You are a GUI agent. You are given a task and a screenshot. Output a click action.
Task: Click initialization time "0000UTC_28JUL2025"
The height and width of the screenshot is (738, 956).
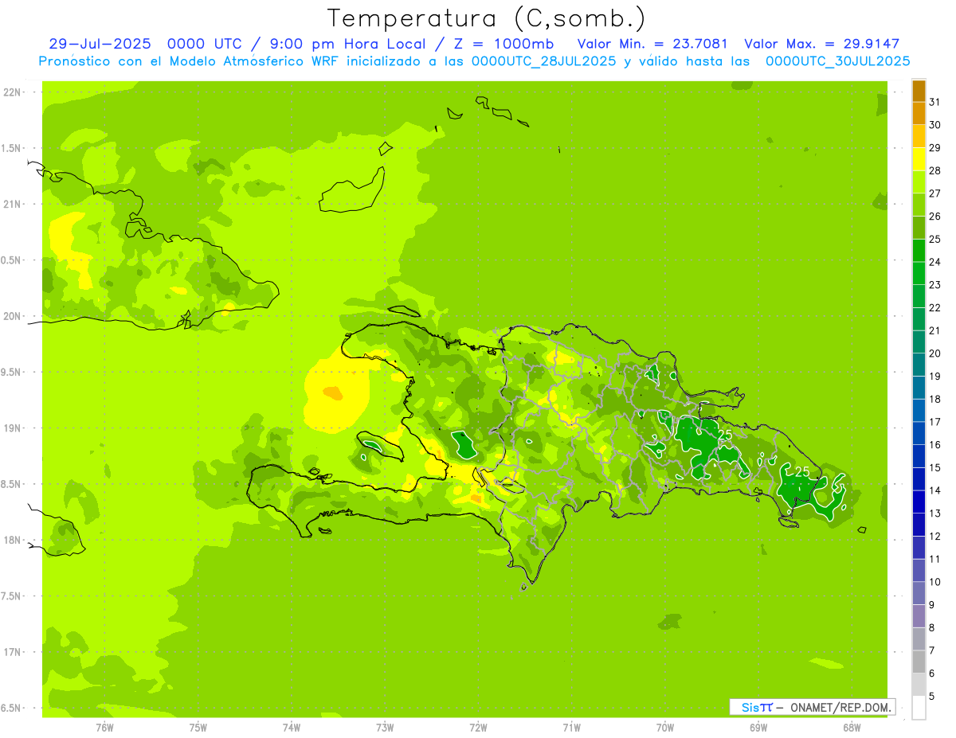click(x=543, y=61)
